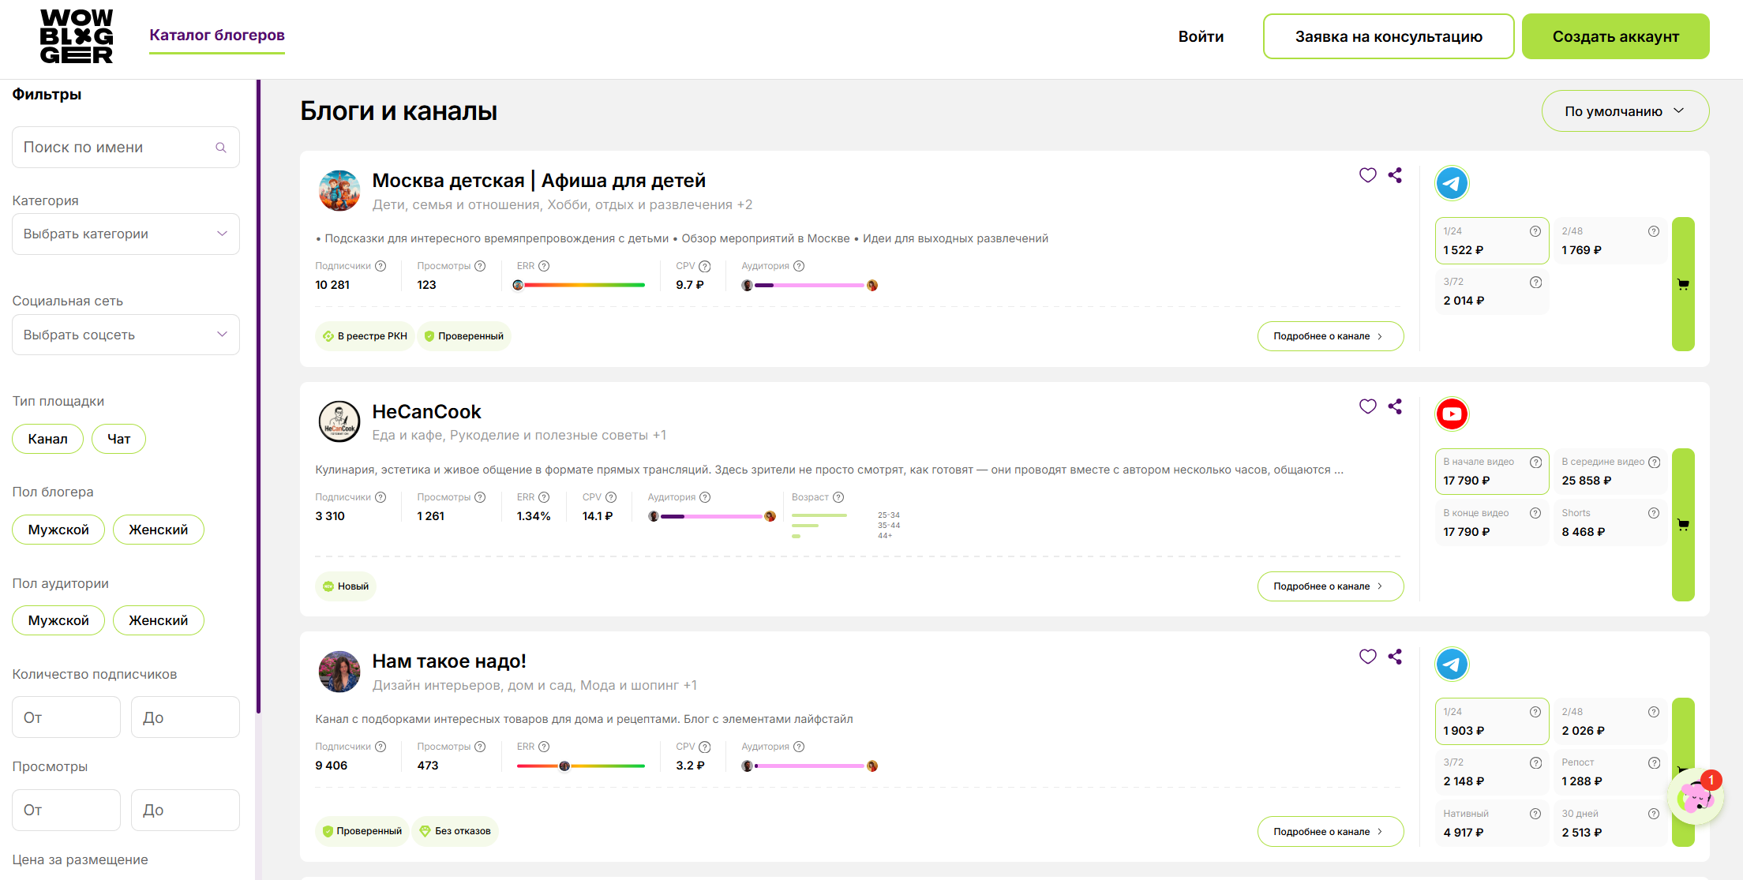The width and height of the screenshot is (1743, 880).
Task: Click the WOW Blogger logo
Action: tap(77, 36)
